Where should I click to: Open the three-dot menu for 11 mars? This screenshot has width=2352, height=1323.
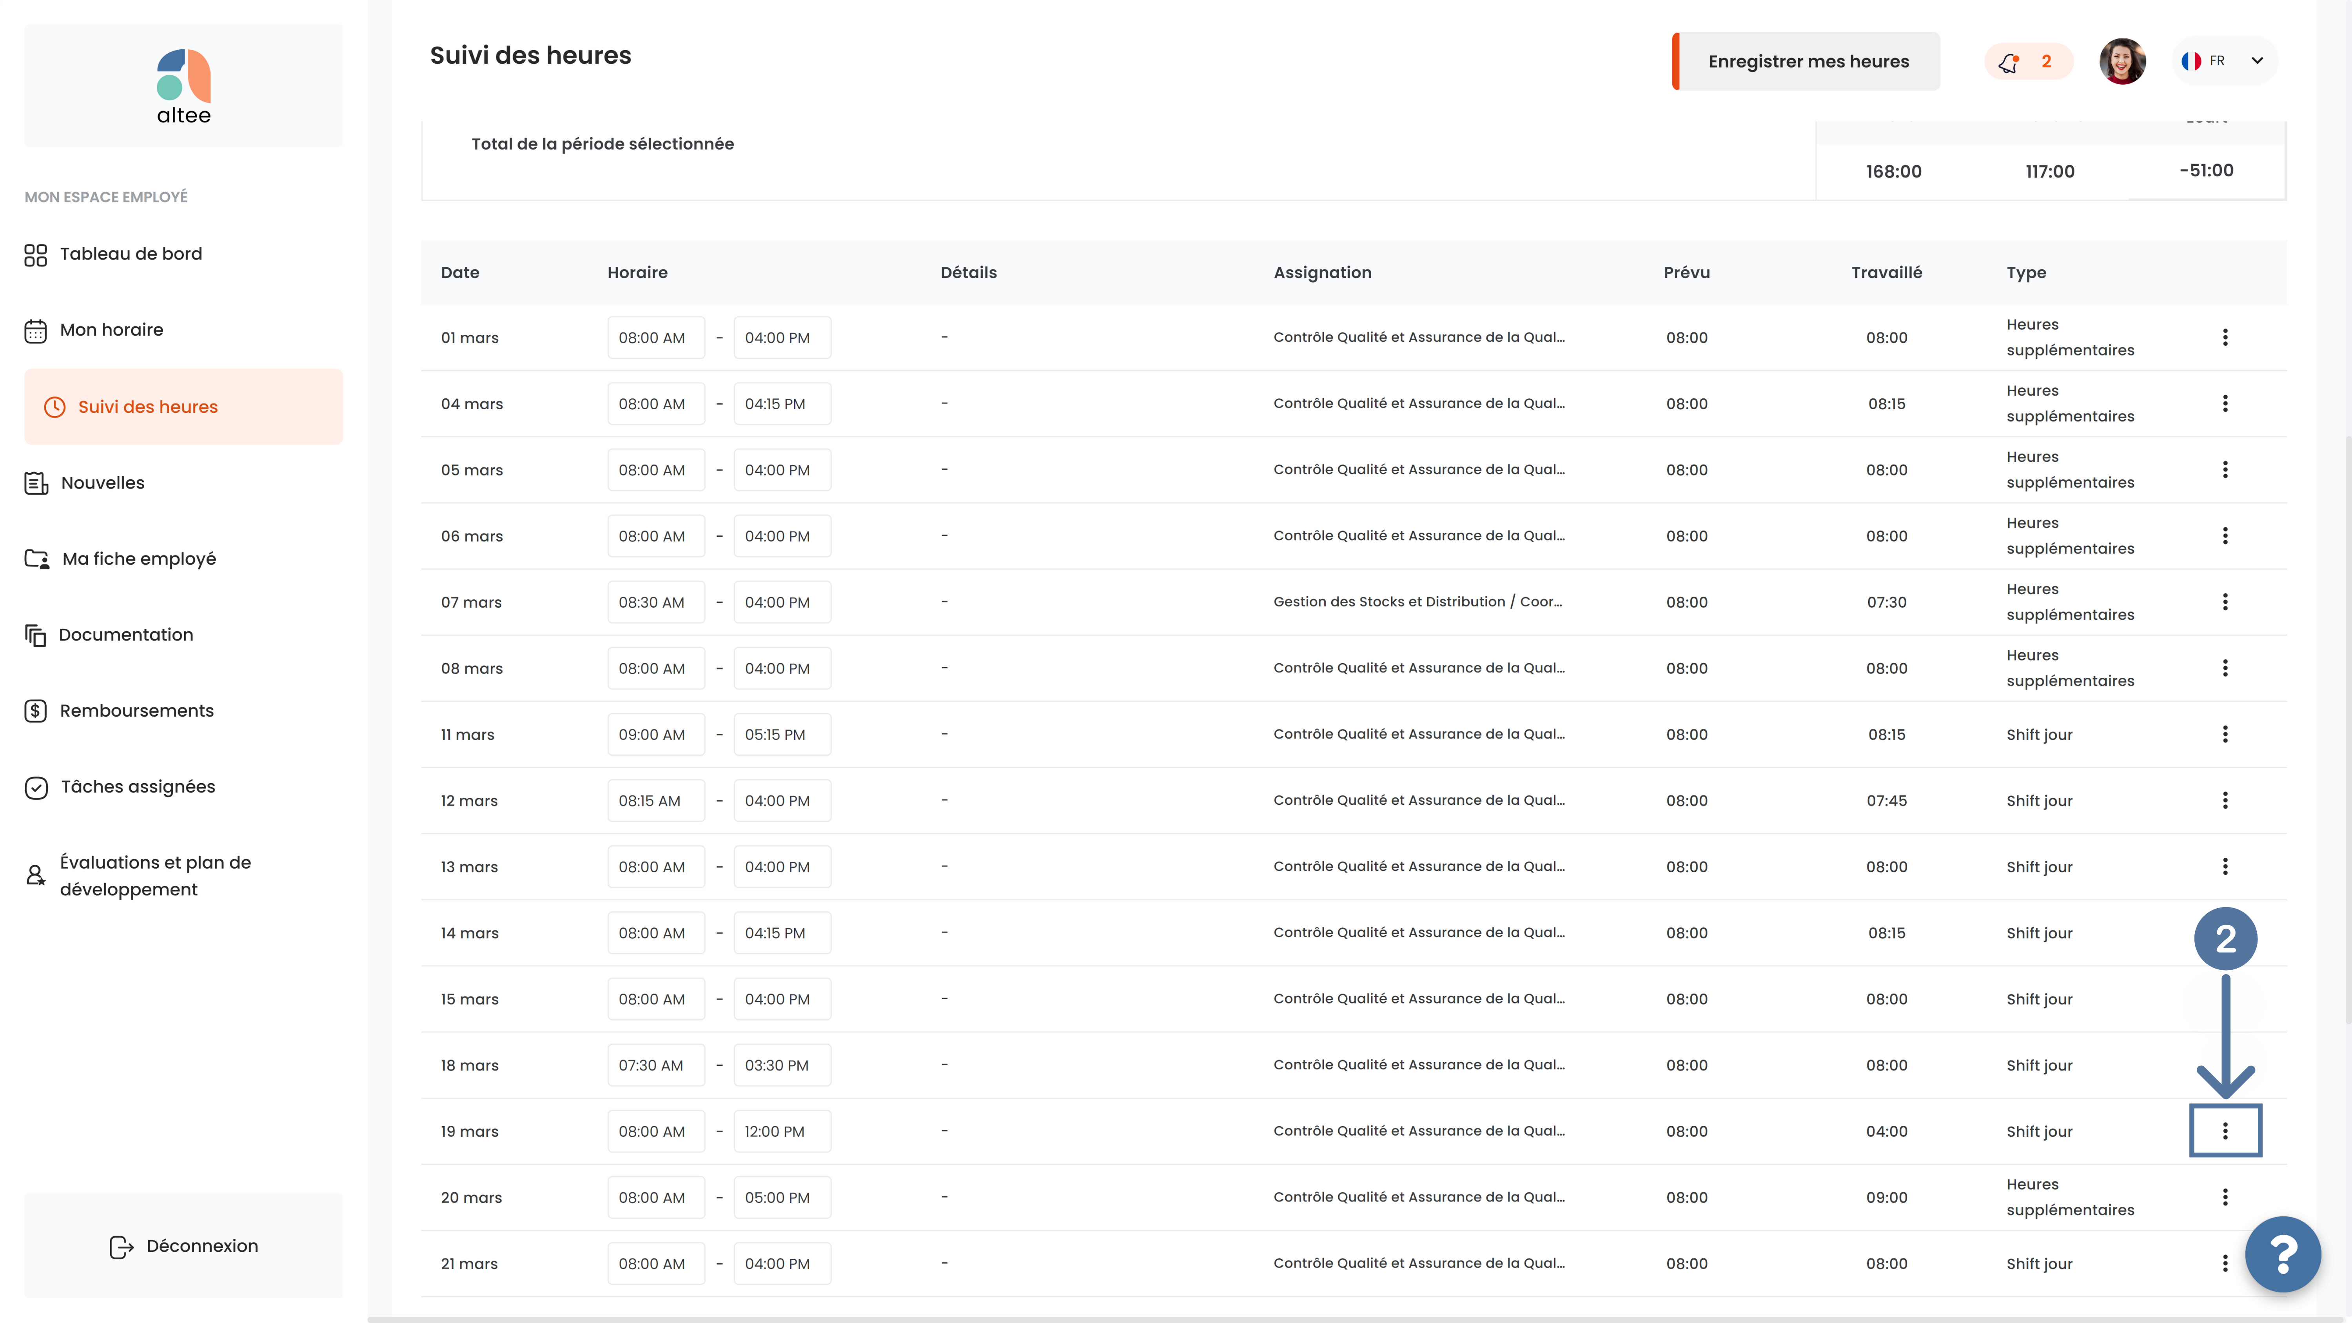(2225, 735)
